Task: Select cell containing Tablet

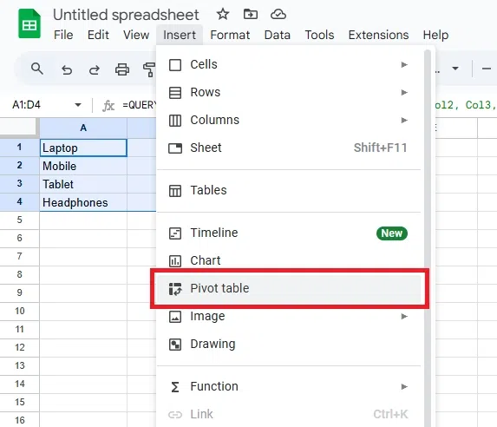Action: click(x=83, y=184)
